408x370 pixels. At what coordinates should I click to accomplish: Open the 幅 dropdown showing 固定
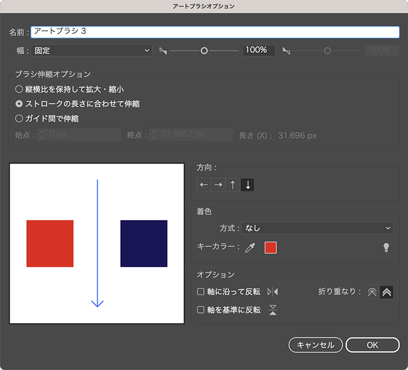tap(92, 51)
